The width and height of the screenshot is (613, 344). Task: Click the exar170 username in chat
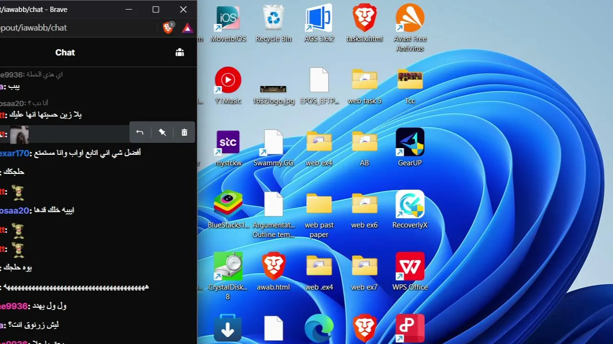coord(14,153)
